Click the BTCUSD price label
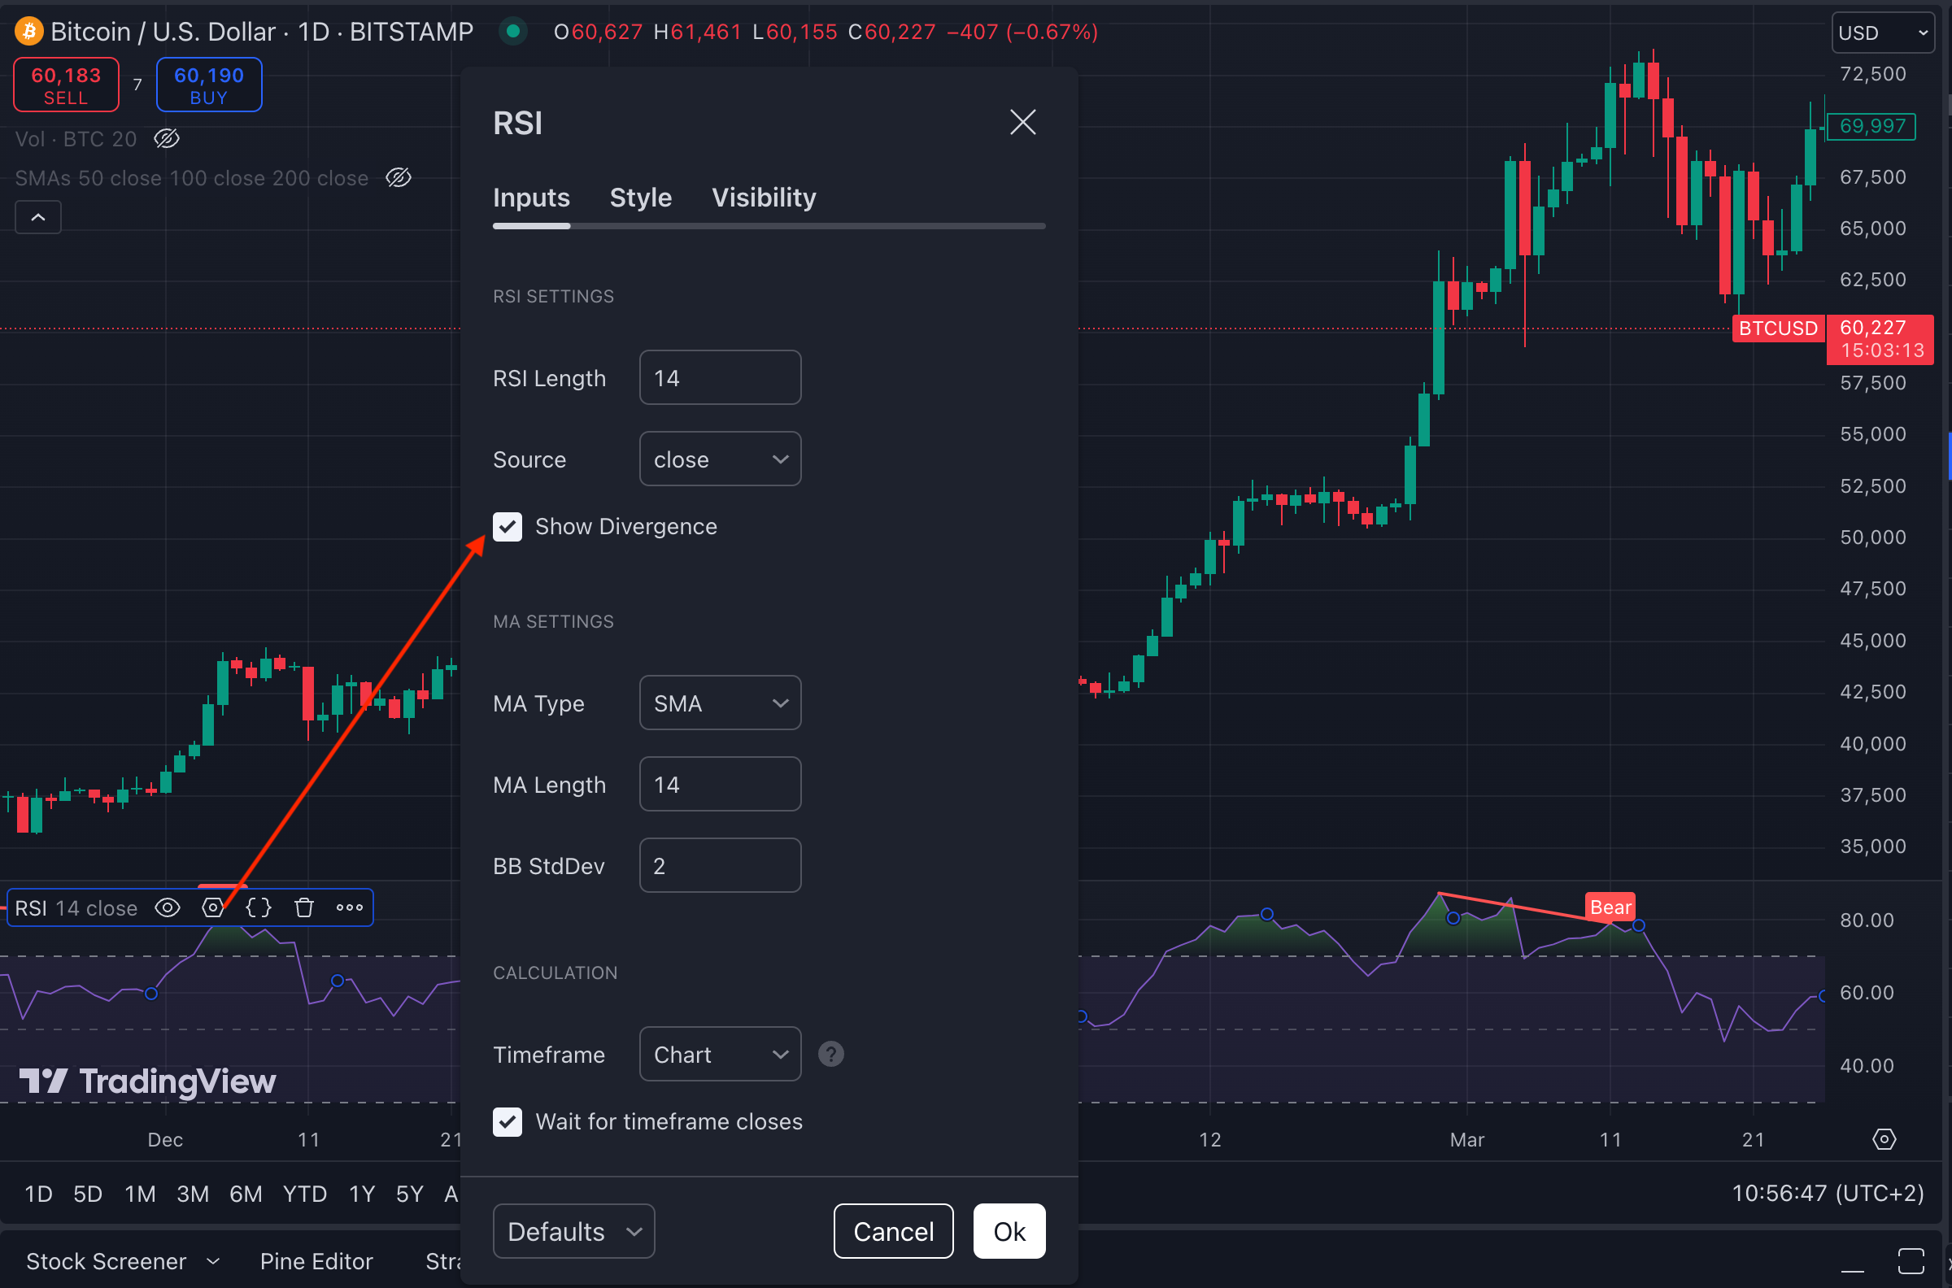The width and height of the screenshot is (1952, 1288). [1778, 329]
